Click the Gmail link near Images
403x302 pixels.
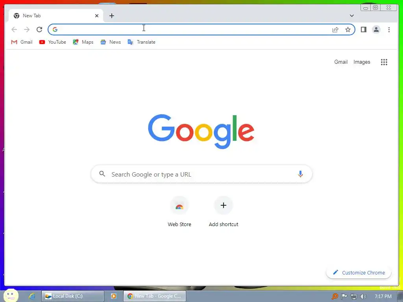[x=341, y=62]
